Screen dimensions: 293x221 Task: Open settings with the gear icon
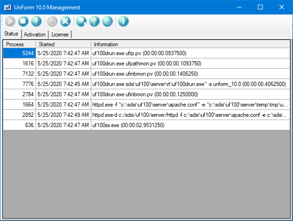pos(108,21)
